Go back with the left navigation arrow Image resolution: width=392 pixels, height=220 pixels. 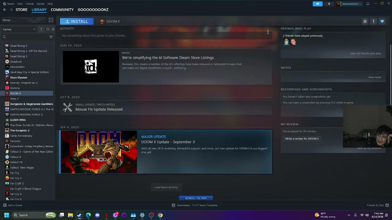pos(5,10)
